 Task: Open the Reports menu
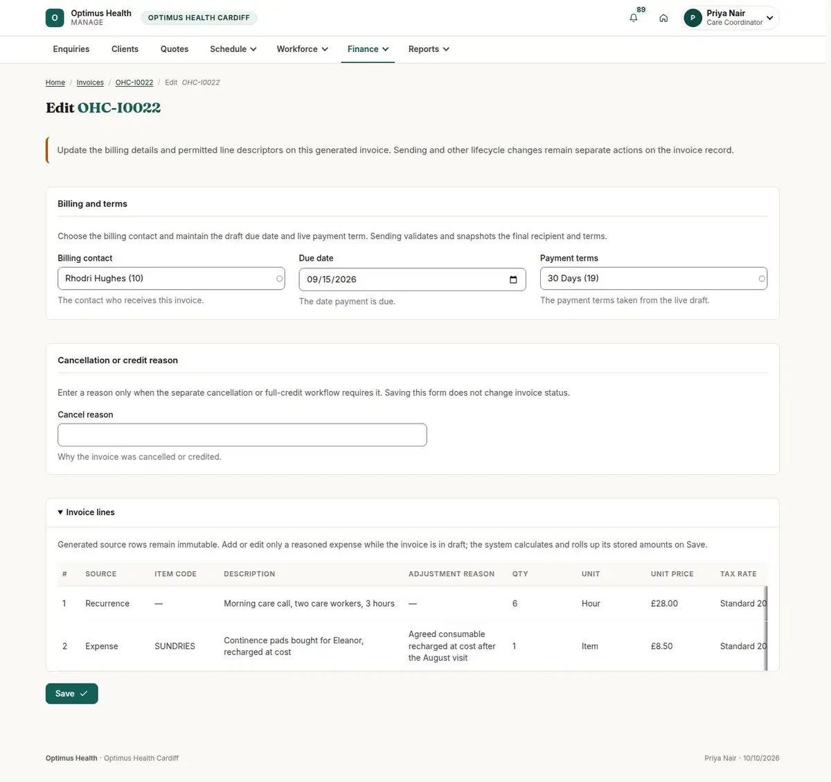[x=429, y=49]
